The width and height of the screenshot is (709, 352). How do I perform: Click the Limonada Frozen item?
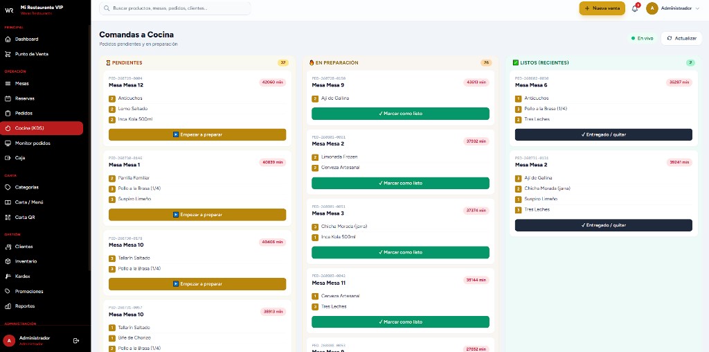(x=339, y=157)
